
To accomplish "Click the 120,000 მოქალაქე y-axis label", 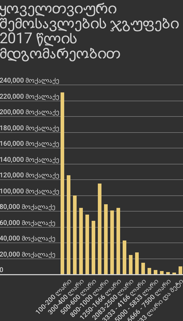I will click(30, 176).
